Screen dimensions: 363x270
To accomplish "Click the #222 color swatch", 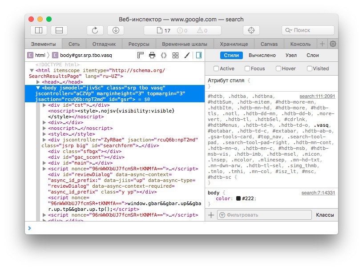I will (x=238, y=198).
